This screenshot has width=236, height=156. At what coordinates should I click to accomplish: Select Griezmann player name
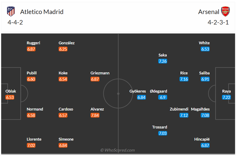[x=100, y=73]
